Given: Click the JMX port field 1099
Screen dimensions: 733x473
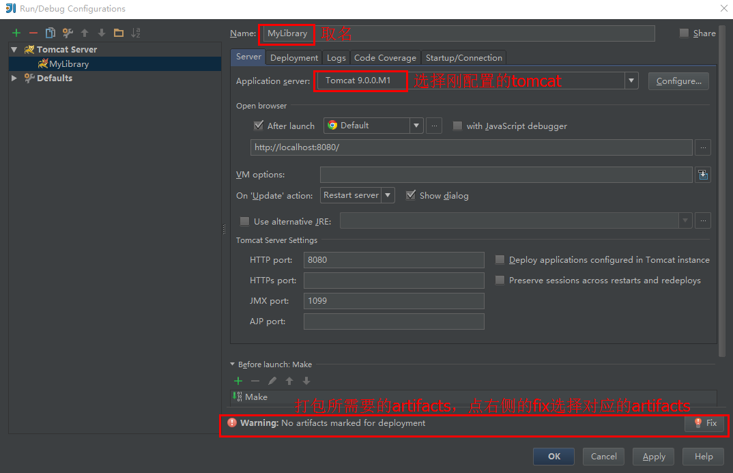Looking at the screenshot, I should pos(394,301).
